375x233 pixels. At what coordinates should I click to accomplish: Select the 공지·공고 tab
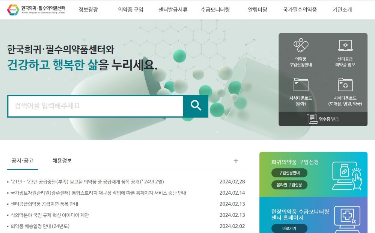[x=22, y=160]
